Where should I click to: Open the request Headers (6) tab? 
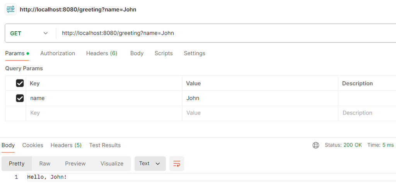[x=102, y=53]
